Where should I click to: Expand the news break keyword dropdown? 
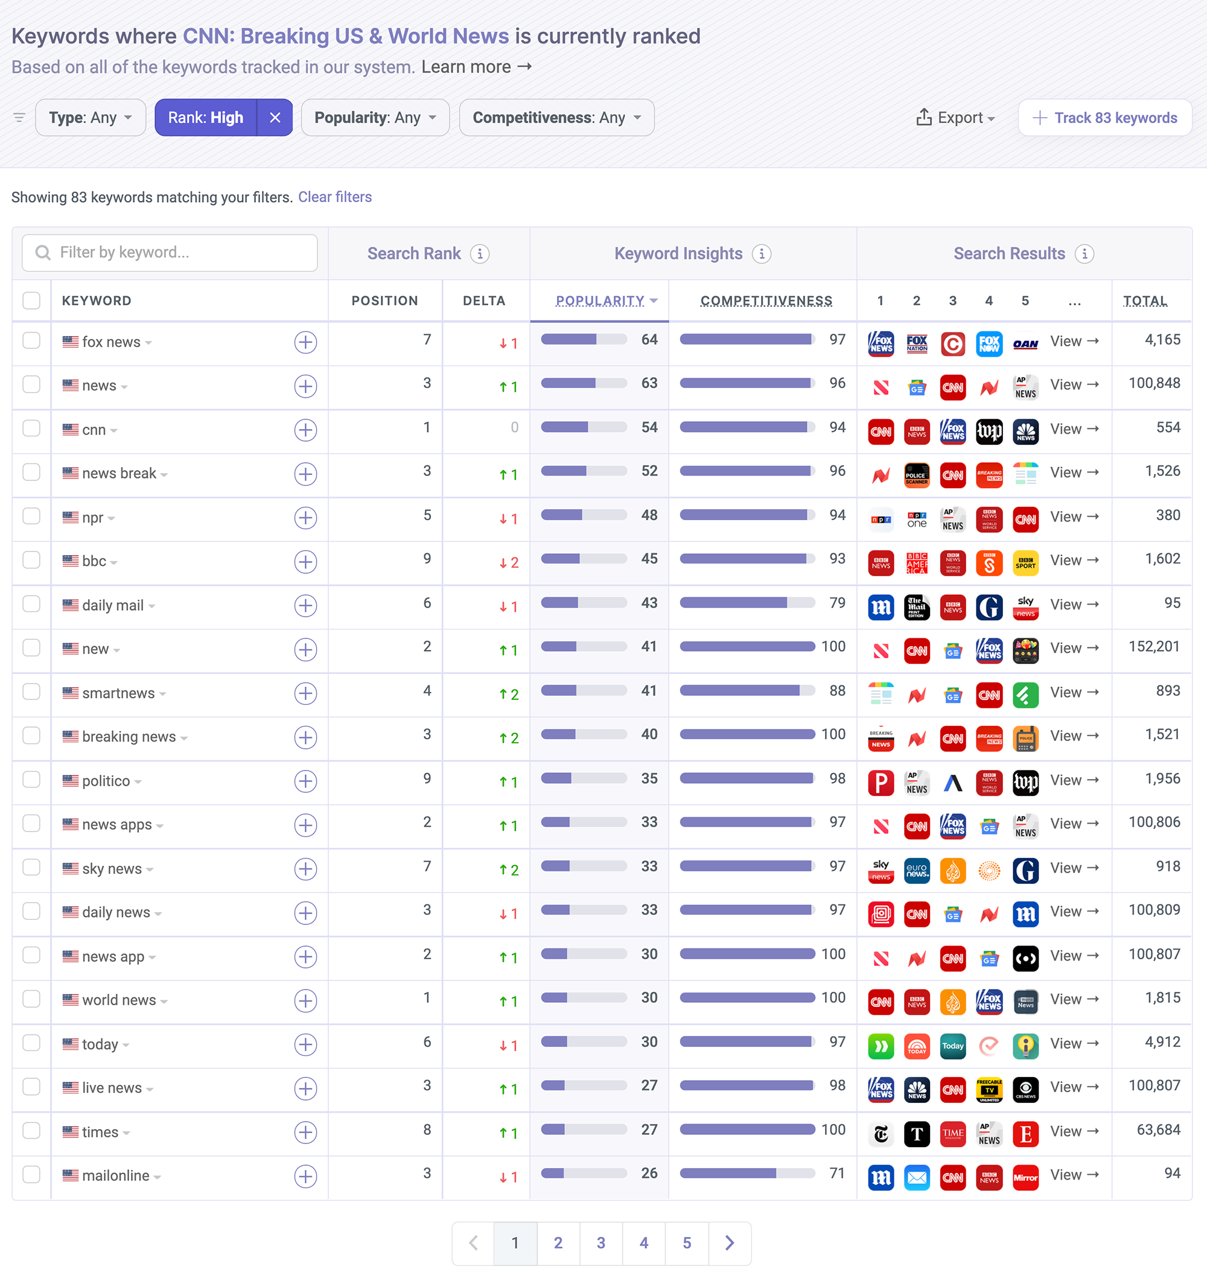[x=164, y=475]
